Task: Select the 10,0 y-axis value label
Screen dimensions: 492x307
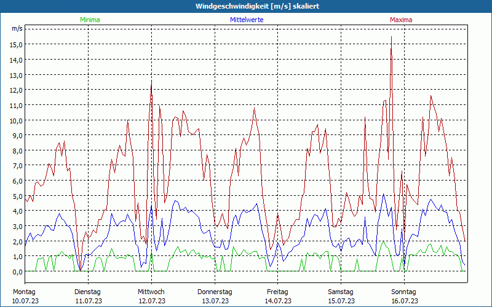Action: pos(16,120)
